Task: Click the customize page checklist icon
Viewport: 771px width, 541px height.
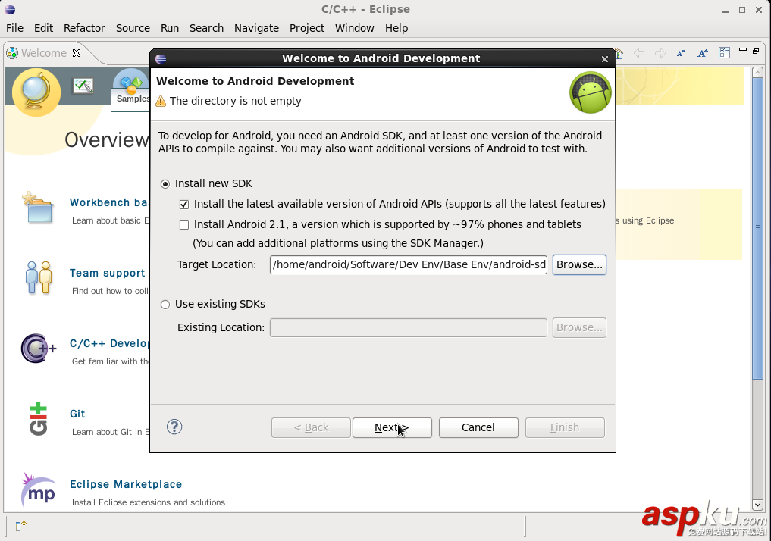Action: click(x=724, y=52)
